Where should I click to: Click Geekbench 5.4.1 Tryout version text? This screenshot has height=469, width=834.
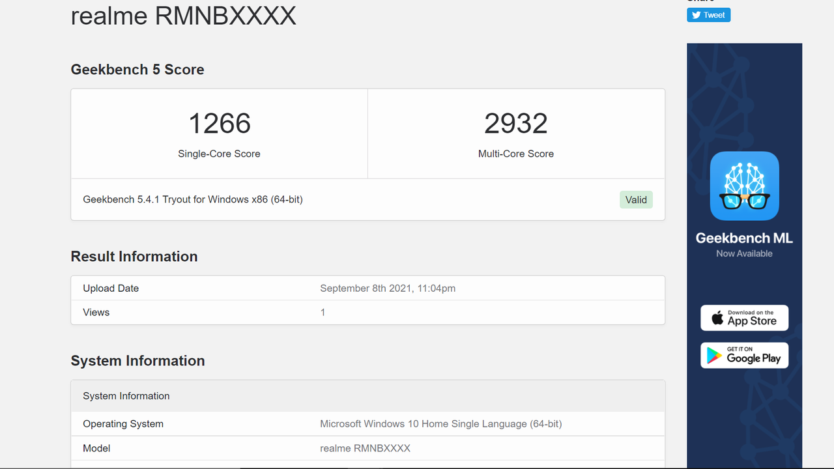[193, 199]
